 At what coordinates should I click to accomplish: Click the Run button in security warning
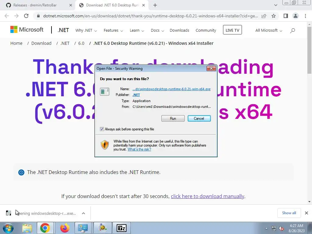coord(173,119)
